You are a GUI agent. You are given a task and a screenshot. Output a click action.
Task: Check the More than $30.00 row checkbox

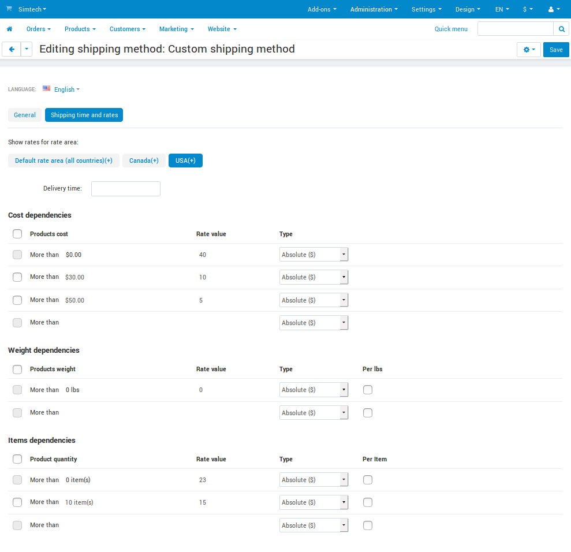pyautogui.click(x=17, y=277)
